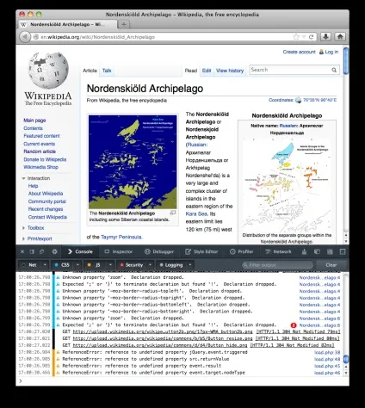Open the URL bar history dropdown arrow
Image resolution: width=365 pixels, height=408 pixels.
pyautogui.click(x=304, y=37)
